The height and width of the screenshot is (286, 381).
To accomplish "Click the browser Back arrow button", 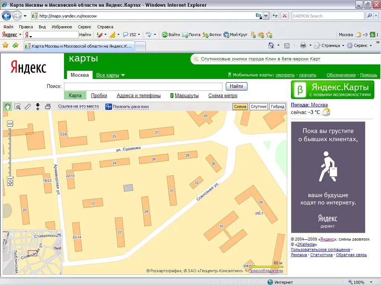I will (x=6, y=16).
